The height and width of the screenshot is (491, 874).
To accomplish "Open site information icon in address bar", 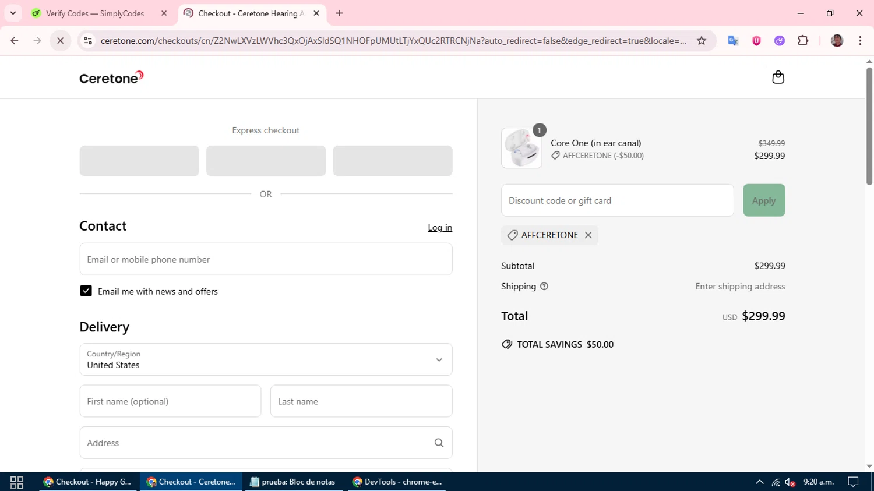I will tap(88, 41).
